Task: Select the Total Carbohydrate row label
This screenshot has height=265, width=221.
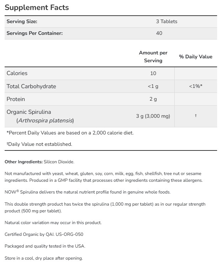Action: pos(31,86)
